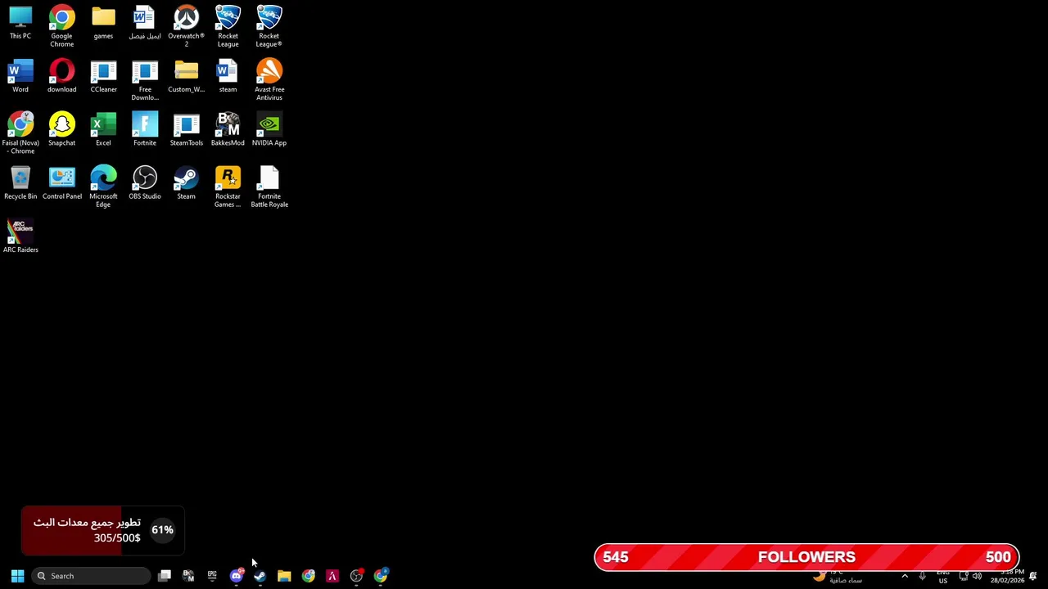Open Steam from the taskbar
This screenshot has width=1048, height=589.
click(x=260, y=576)
